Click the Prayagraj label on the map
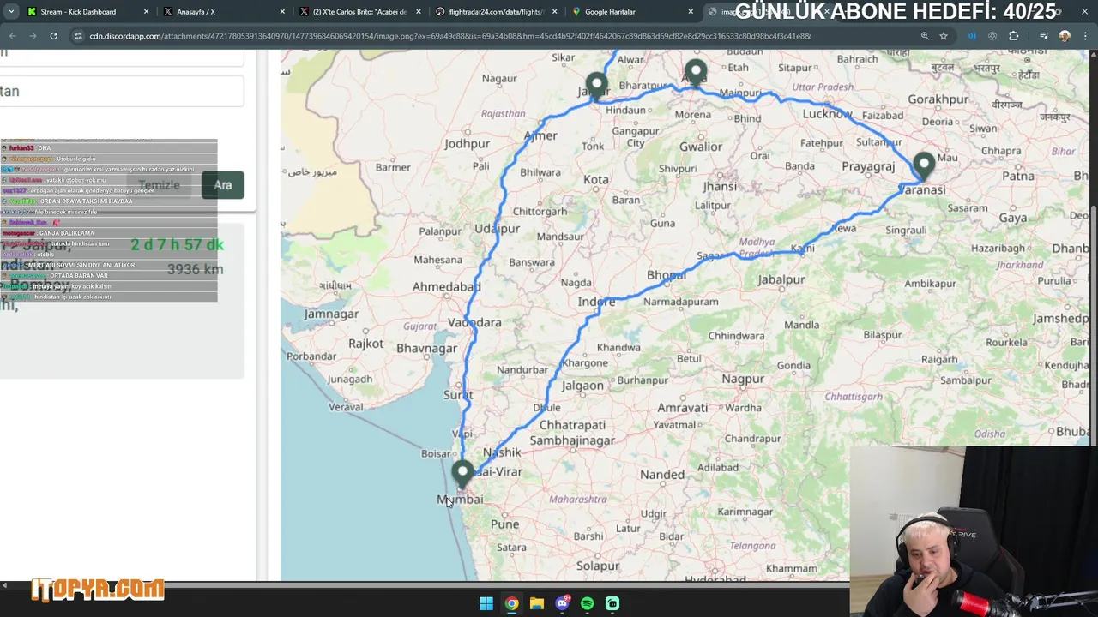 tap(868, 166)
